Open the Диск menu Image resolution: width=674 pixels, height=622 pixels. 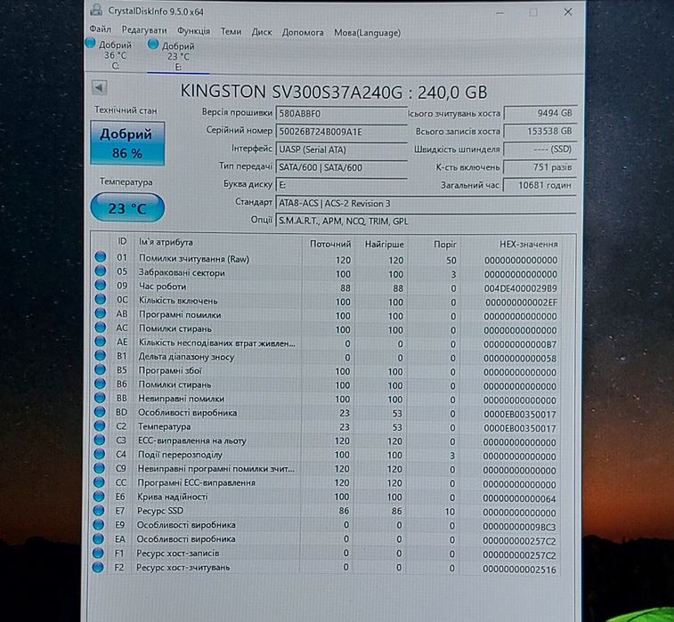[x=262, y=32]
